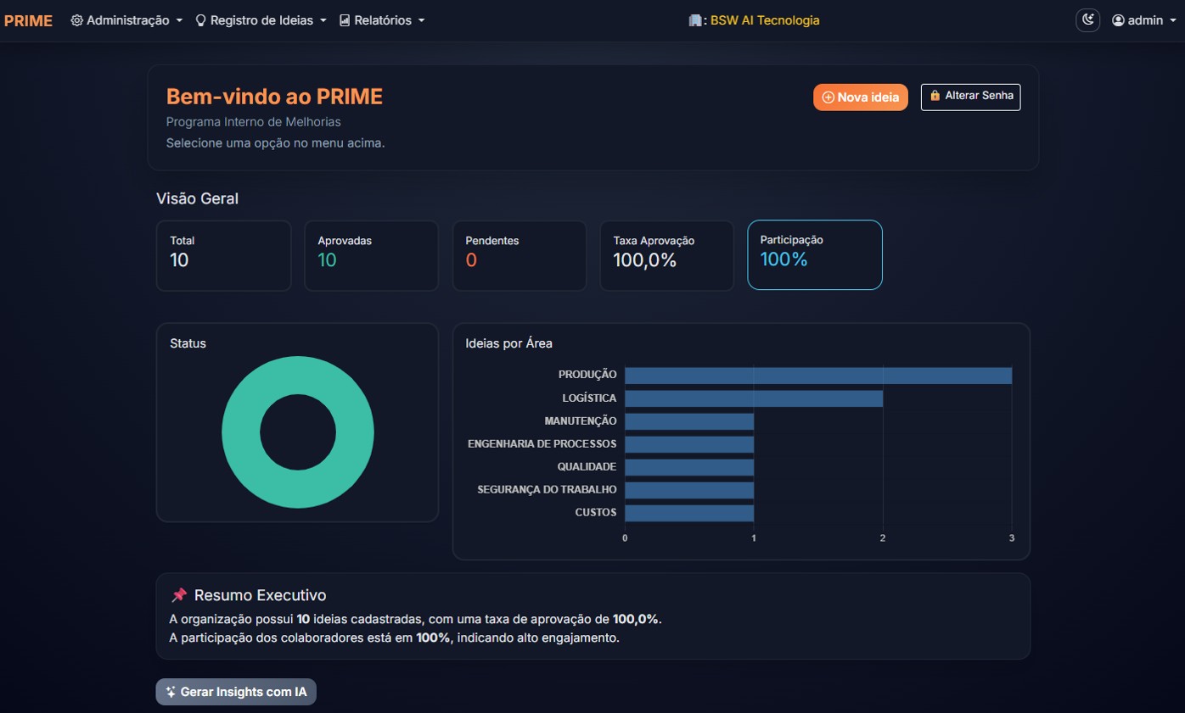Click the PRODUÇÃO bar in the chart
This screenshot has height=713, width=1185.
click(818, 375)
